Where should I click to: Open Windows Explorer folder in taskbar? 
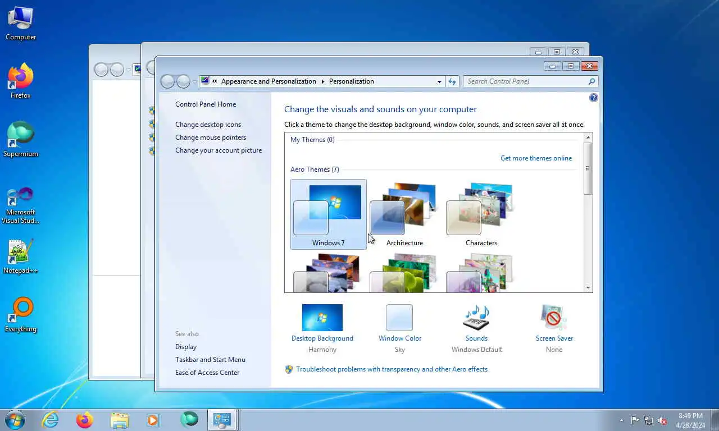point(119,420)
